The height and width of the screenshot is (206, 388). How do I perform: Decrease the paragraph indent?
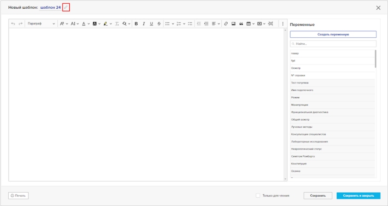coord(199,24)
